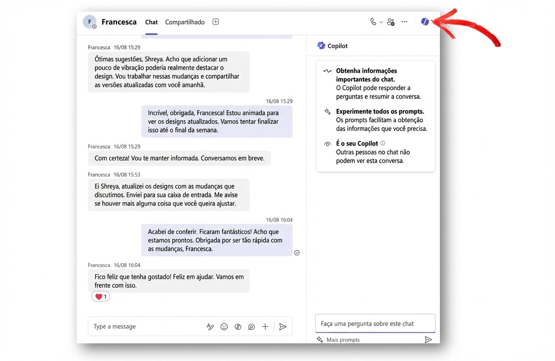This screenshot has height=361, width=555.
Task: Open the info tooltip next to É o seu Copilot
Action: point(382,143)
